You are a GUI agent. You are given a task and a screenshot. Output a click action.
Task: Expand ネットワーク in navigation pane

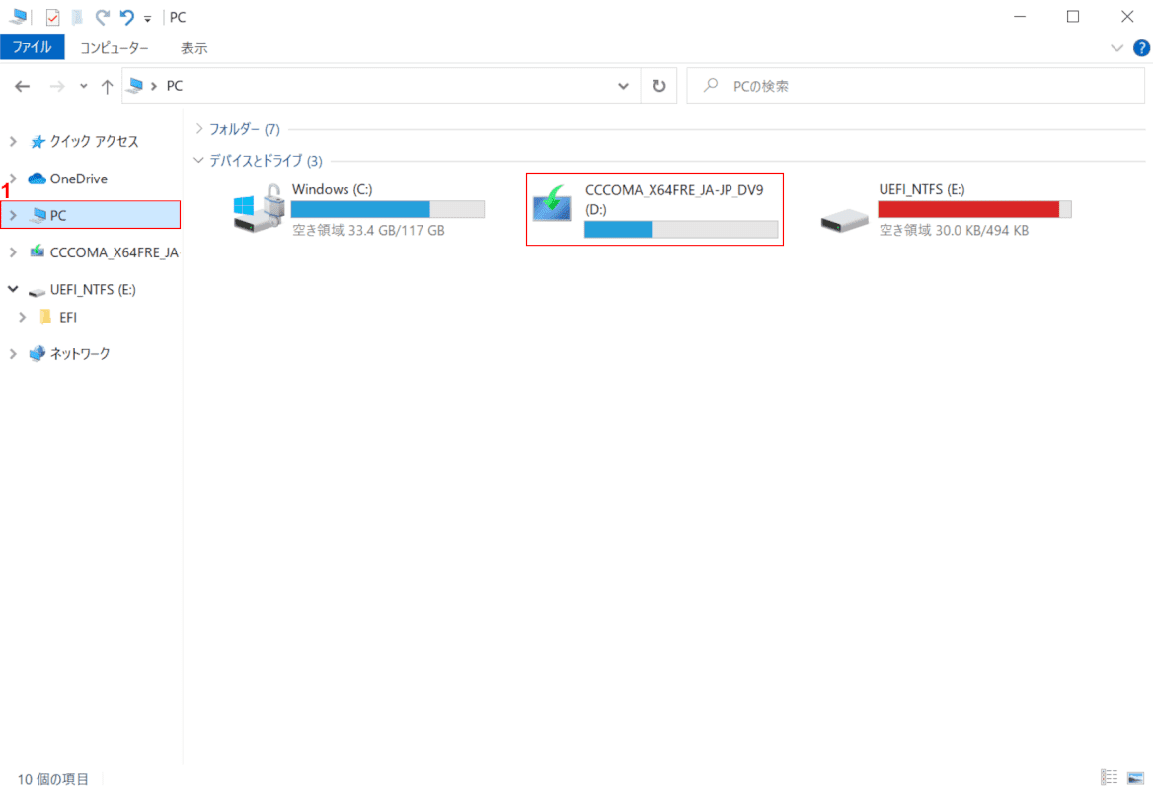13,353
